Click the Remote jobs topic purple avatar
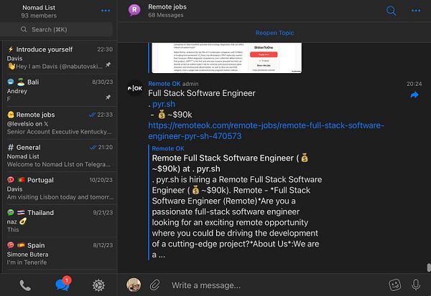The image size is (431, 296). pyautogui.click(x=134, y=10)
